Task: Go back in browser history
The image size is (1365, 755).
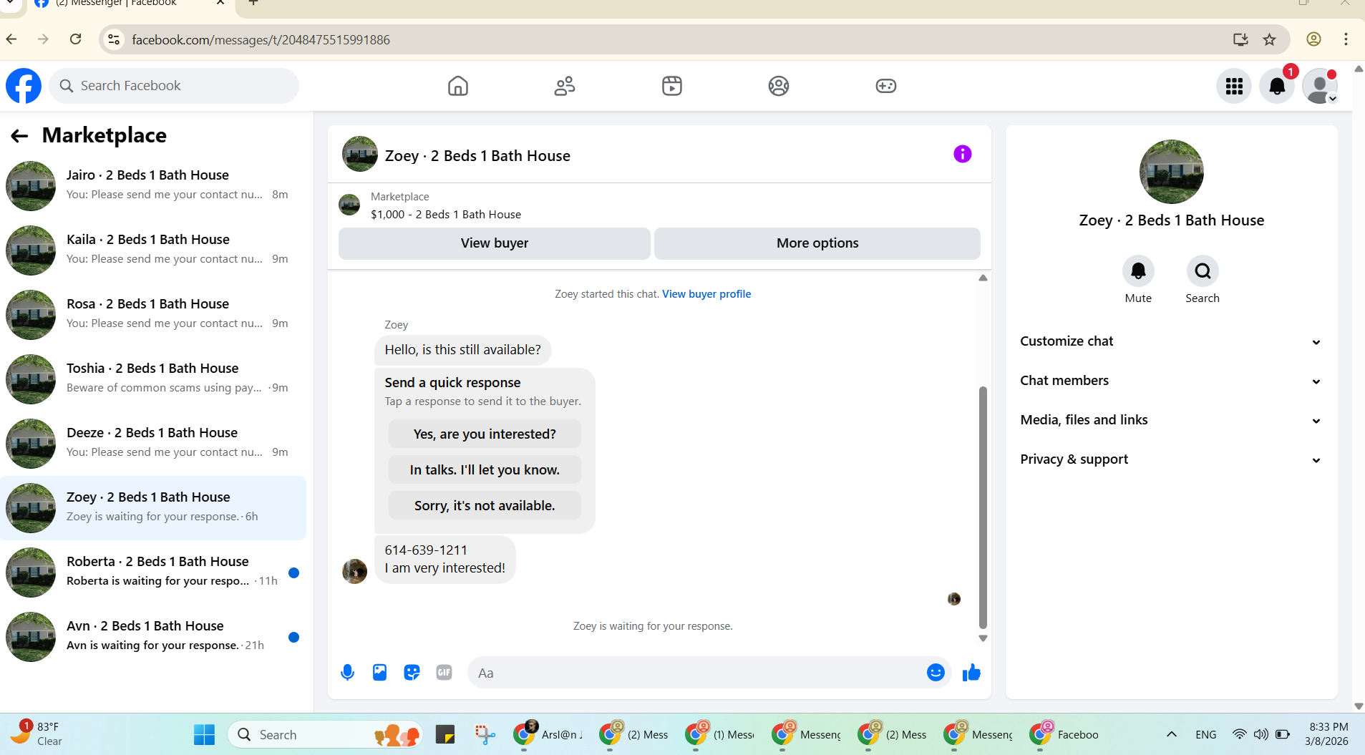Action: coord(11,39)
